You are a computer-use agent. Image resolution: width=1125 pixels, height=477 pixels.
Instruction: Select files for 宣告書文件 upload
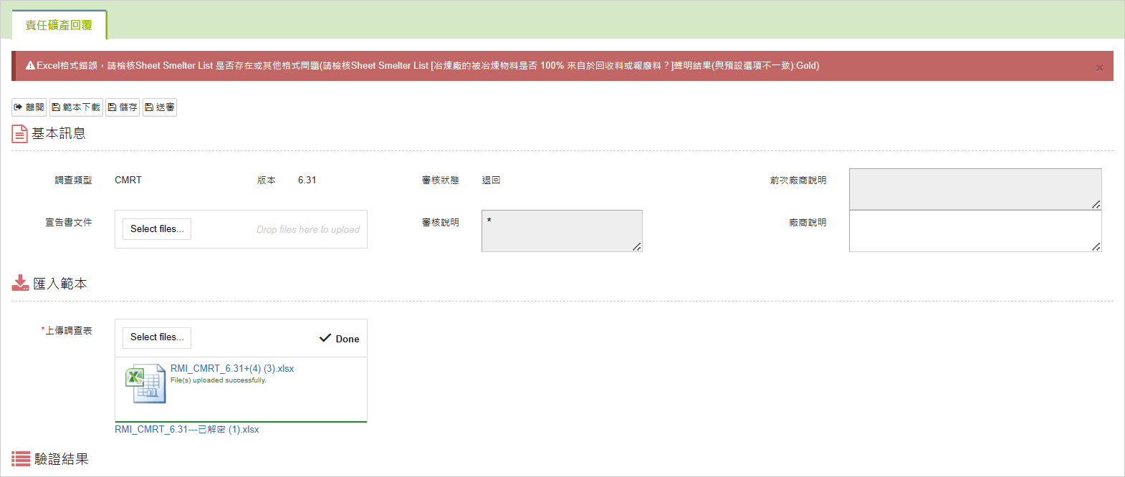[156, 229]
